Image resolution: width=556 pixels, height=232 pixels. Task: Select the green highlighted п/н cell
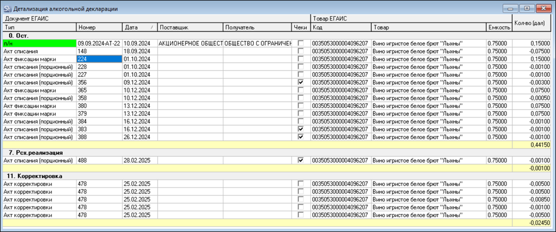[x=38, y=43]
